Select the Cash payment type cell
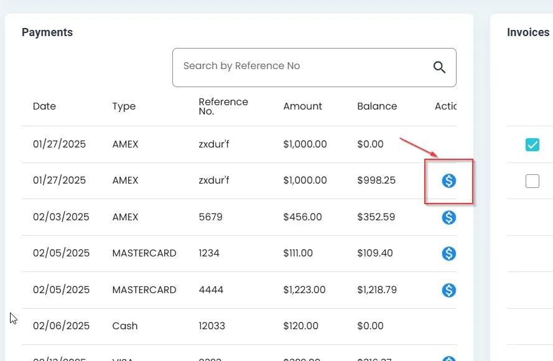This screenshot has width=553, height=361. coord(125,326)
